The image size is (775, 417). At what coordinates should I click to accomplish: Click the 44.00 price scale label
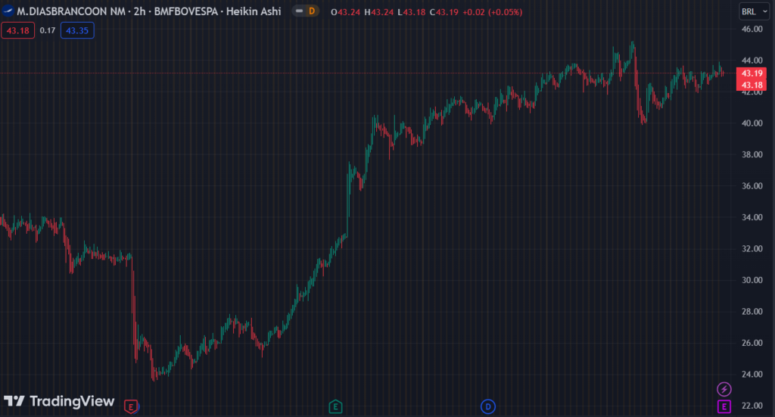(752, 61)
